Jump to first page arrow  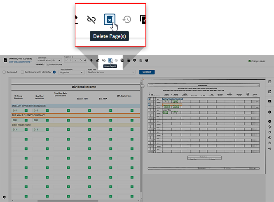click(x=66, y=61)
